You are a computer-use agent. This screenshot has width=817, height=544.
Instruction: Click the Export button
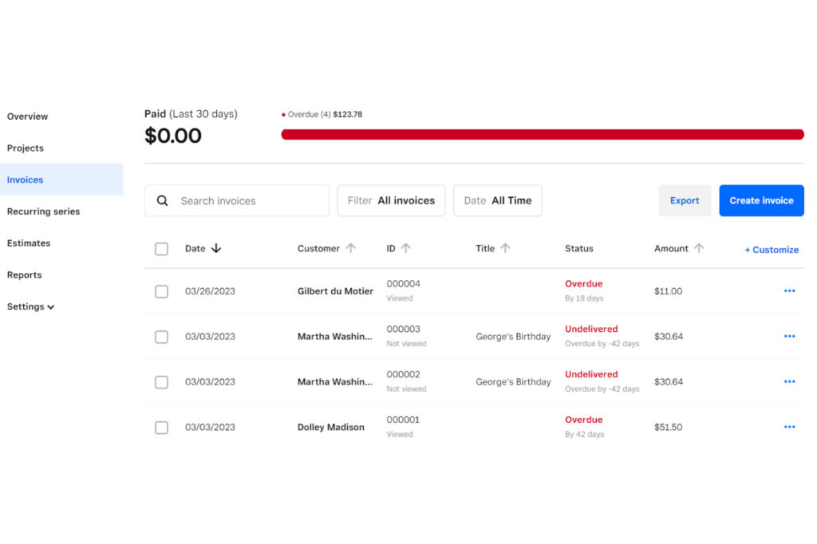[685, 201]
